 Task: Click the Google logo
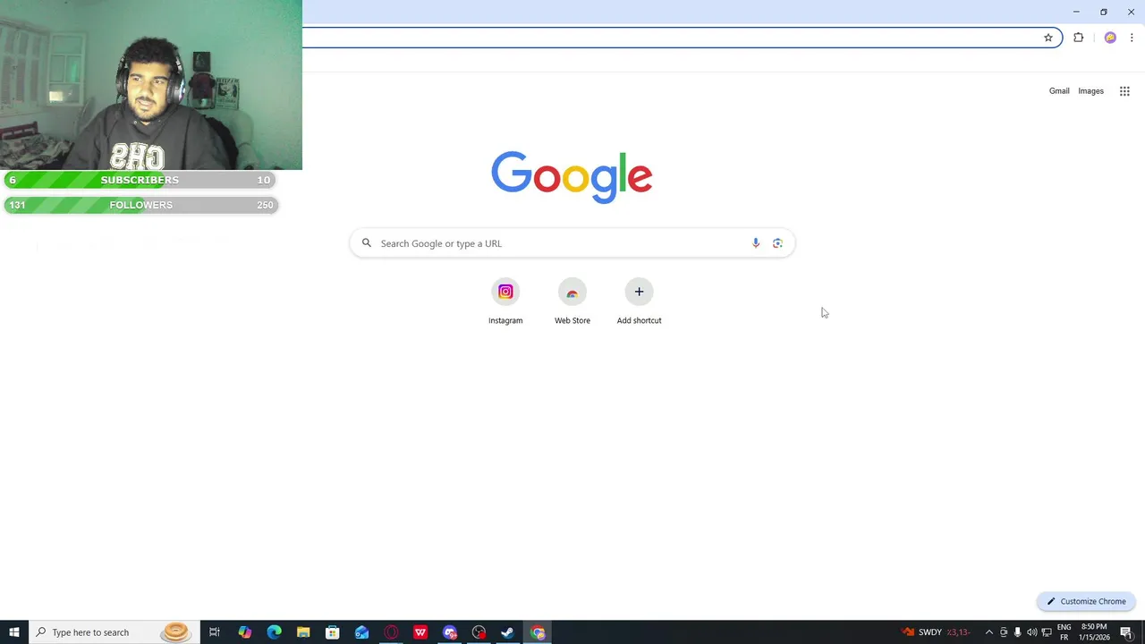(572, 177)
